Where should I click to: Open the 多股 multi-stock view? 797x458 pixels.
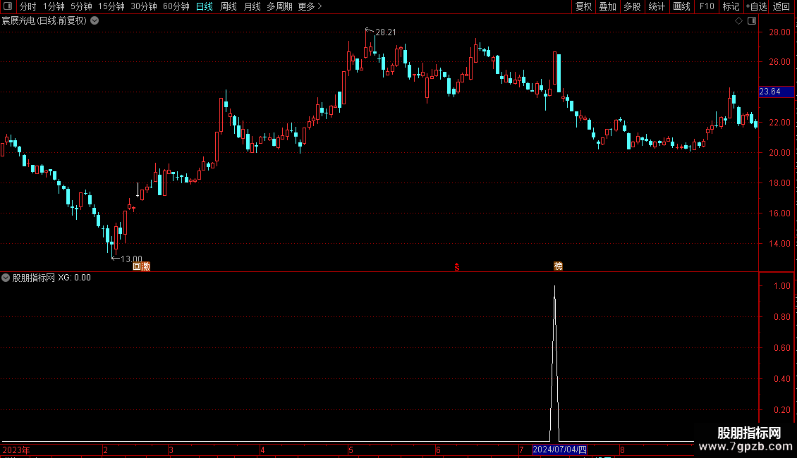click(x=633, y=6)
